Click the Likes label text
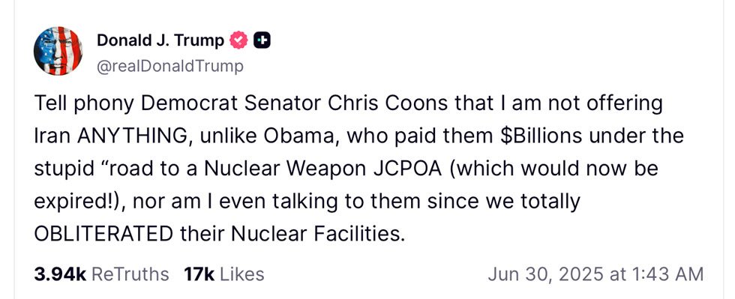The width and height of the screenshot is (735, 299). (241, 274)
